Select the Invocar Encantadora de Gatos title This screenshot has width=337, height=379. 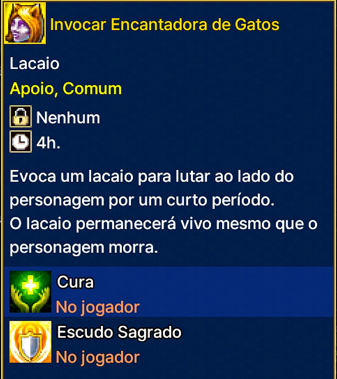coord(165,24)
